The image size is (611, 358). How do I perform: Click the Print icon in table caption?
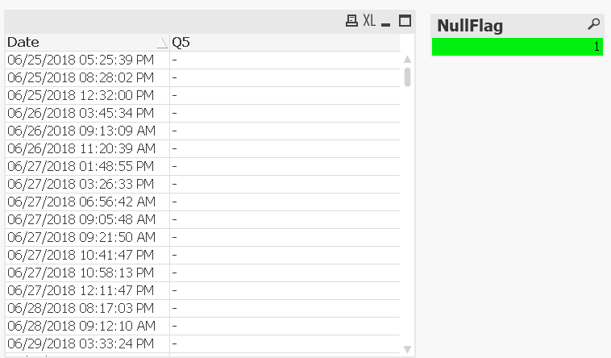point(351,21)
